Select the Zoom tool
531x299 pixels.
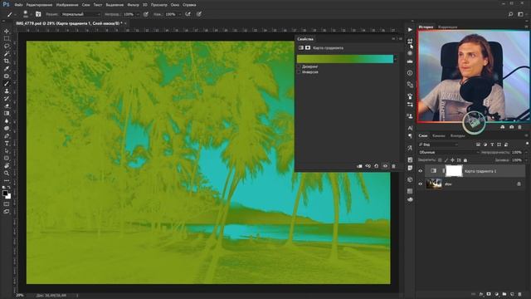7,173
